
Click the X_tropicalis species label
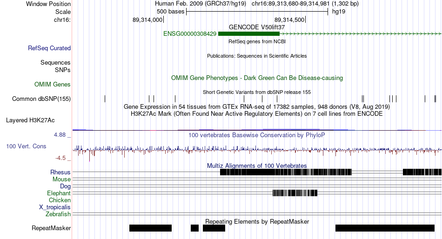click(x=55, y=207)
